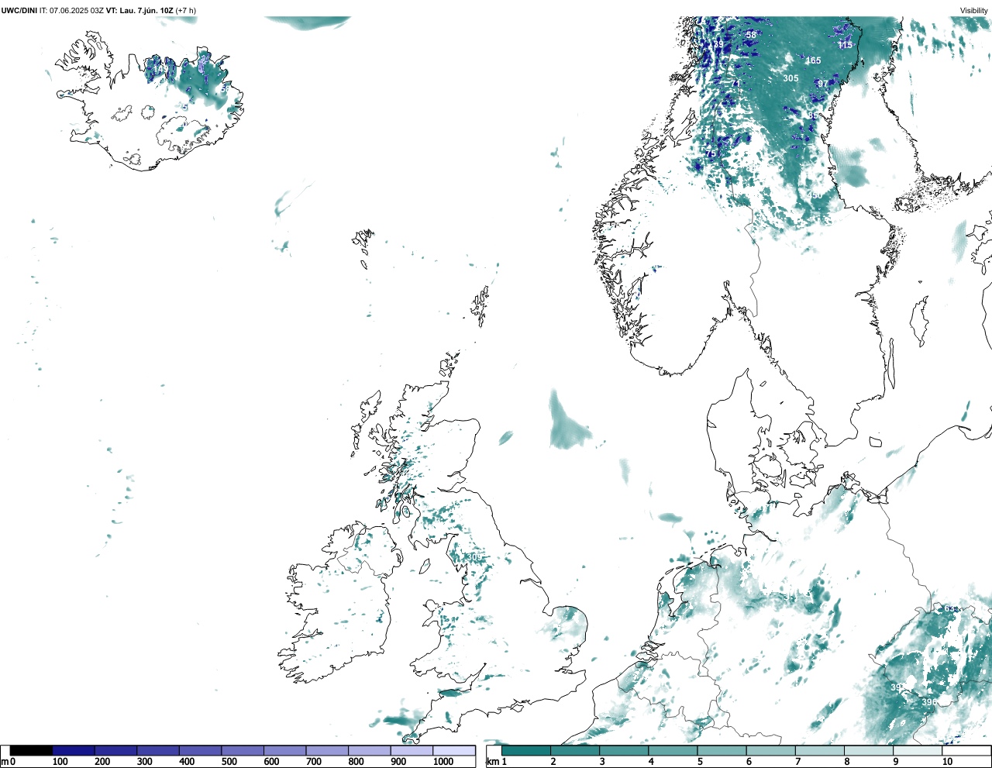Click the '5' tick label on km scale

click(x=700, y=762)
